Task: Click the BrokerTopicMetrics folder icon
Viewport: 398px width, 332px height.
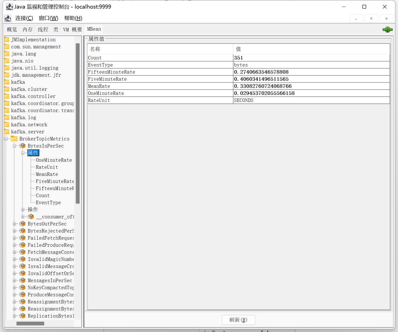Action: [14, 139]
